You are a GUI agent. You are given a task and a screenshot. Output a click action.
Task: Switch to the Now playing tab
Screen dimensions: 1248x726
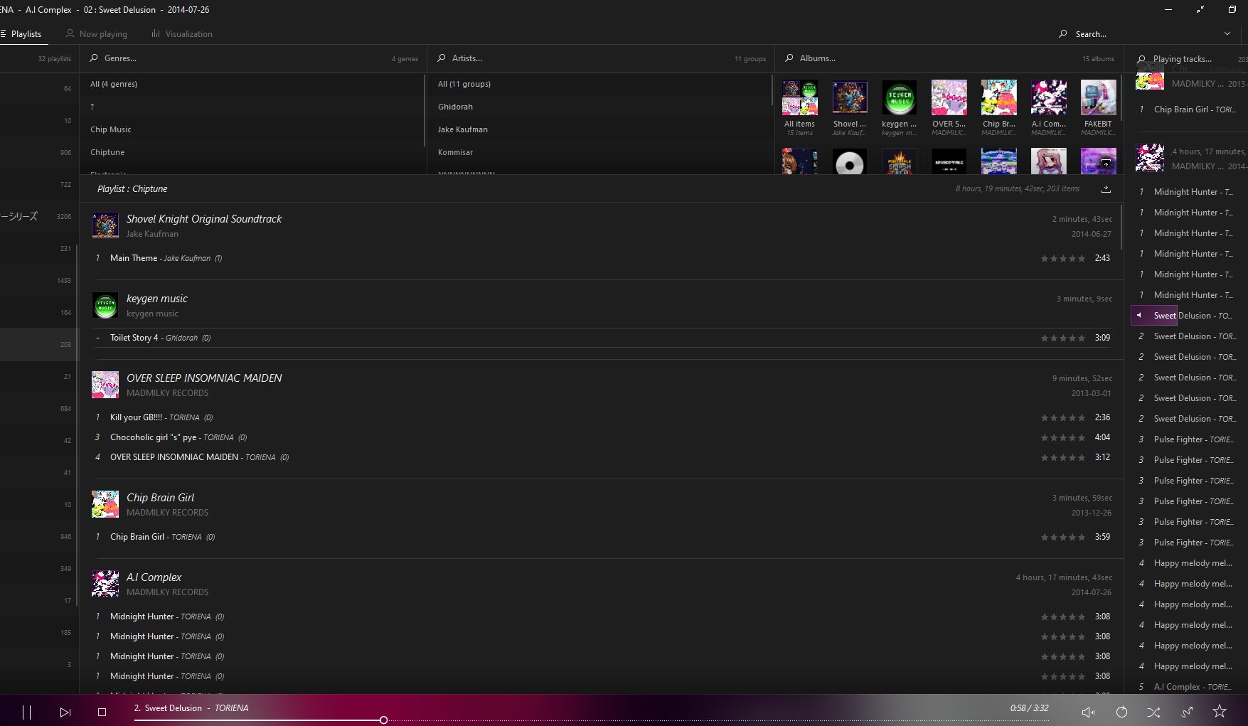[x=96, y=33]
